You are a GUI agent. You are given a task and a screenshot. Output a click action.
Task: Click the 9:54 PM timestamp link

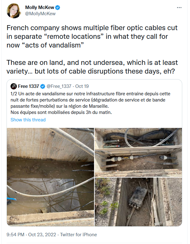coord(16,234)
